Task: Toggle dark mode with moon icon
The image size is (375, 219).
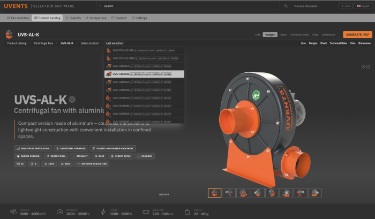Action: [286, 6]
